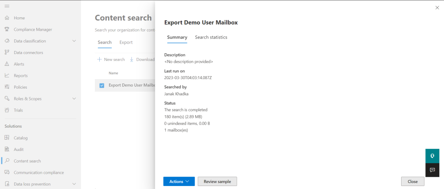Open Home in the sidebar
The height and width of the screenshot is (189, 444).
[x=19, y=18]
